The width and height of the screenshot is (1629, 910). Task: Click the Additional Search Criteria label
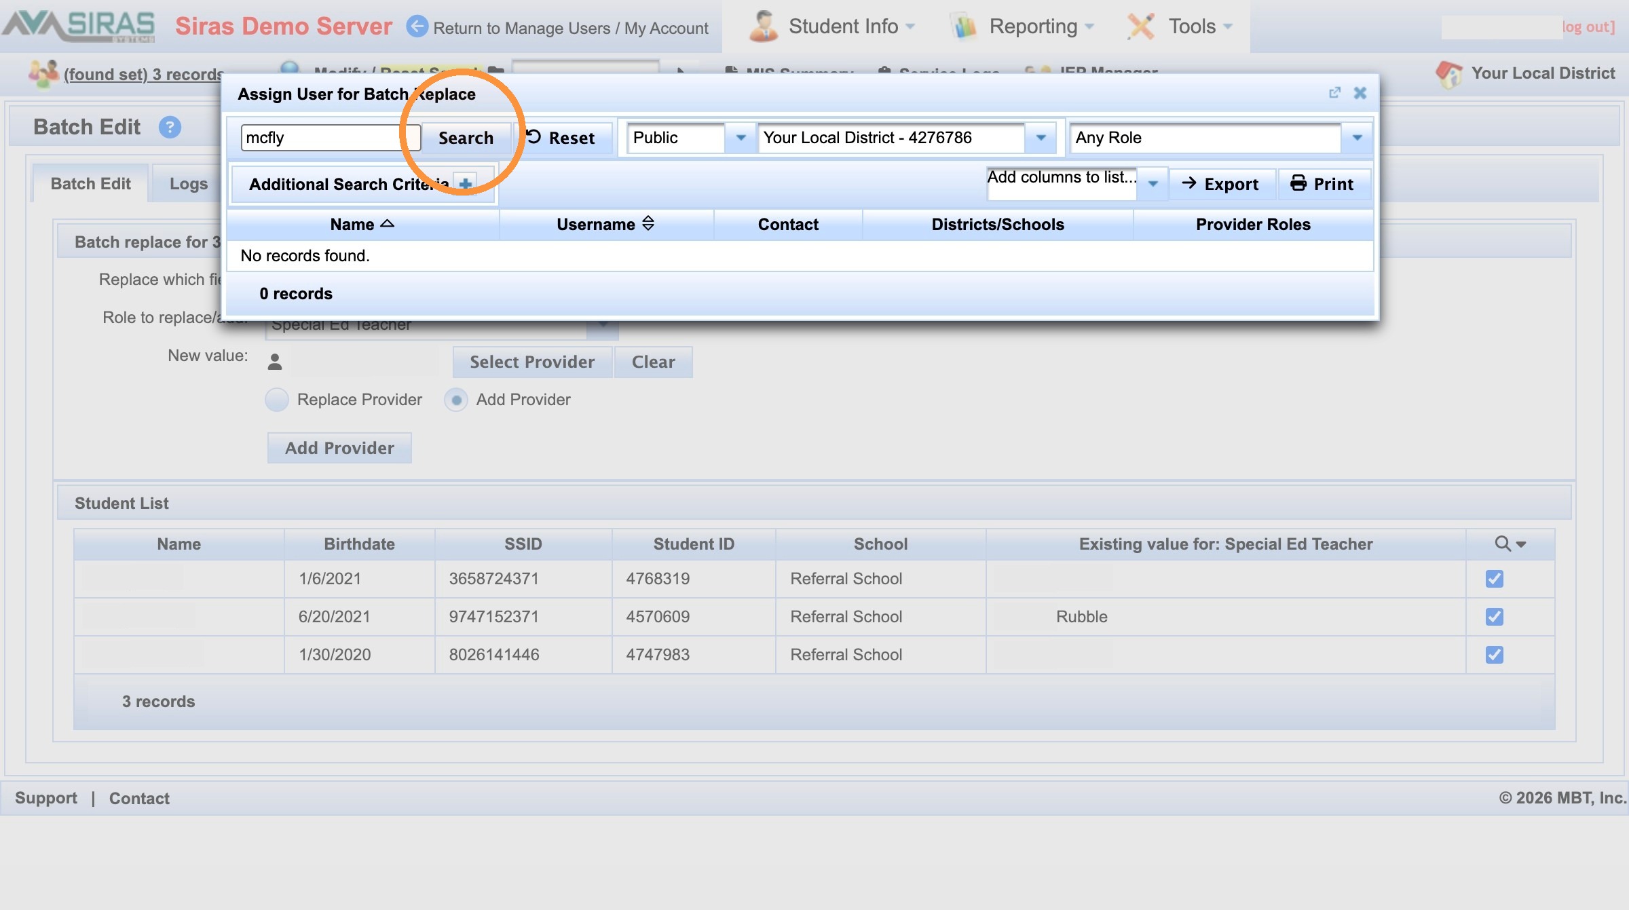pyautogui.click(x=349, y=184)
